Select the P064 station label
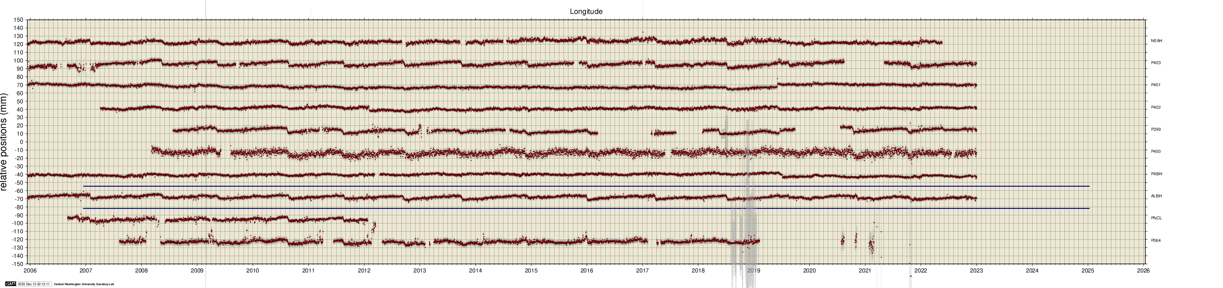Image resolution: width=1223 pixels, height=288 pixels. click(x=1156, y=241)
